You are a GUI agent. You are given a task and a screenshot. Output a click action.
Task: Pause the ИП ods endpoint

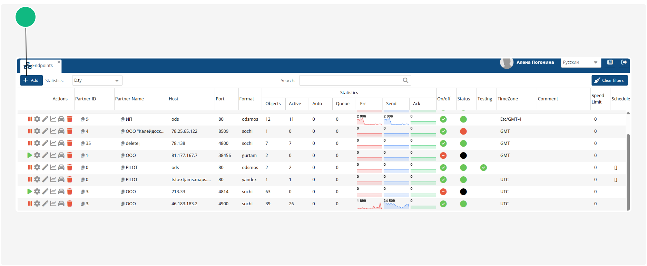(30, 119)
